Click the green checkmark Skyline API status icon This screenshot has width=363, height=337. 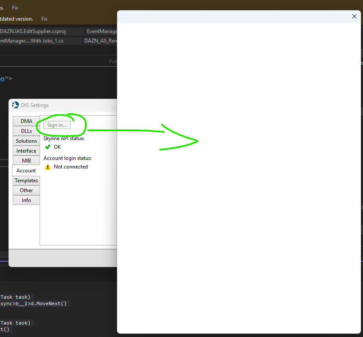click(x=48, y=147)
